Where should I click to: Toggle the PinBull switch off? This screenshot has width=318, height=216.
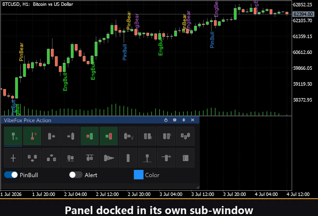click(x=11, y=175)
